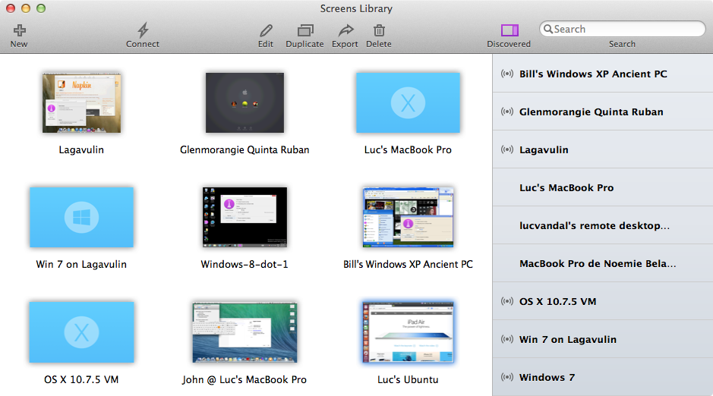Click the Glenmorangie Quinta Ruban grid label
This screenshot has width=713, height=396.
point(245,150)
